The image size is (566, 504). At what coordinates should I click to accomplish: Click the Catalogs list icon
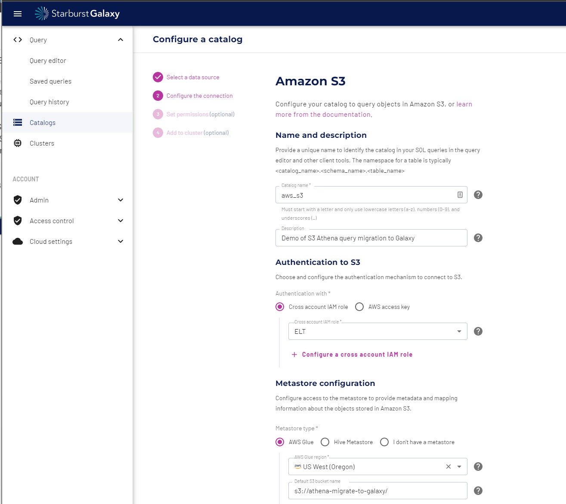(18, 122)
